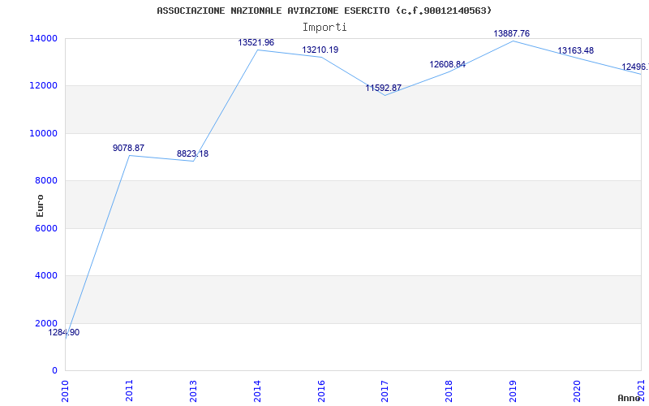
Task: Click the y-axis value 2000
Action: tap(46, 323)
